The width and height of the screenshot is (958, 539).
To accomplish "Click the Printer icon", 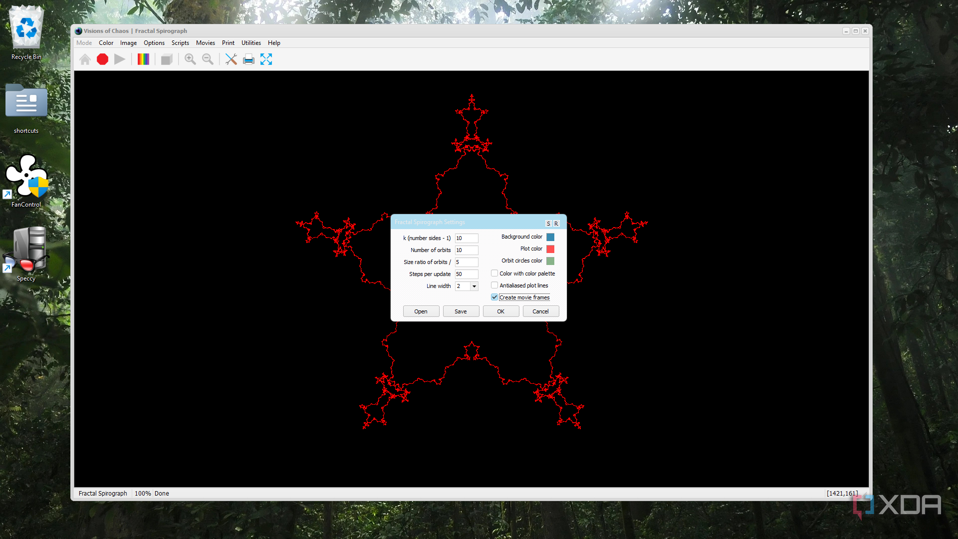I will coord(248,59).
